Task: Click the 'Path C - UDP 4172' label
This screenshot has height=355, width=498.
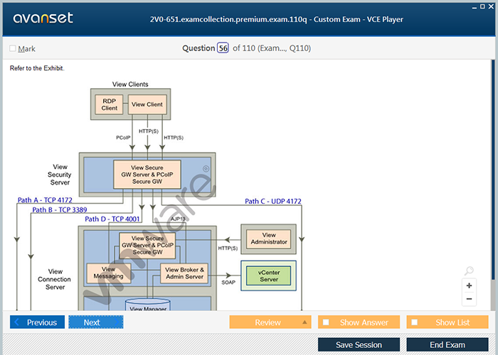Action: [x=273, y=201]
